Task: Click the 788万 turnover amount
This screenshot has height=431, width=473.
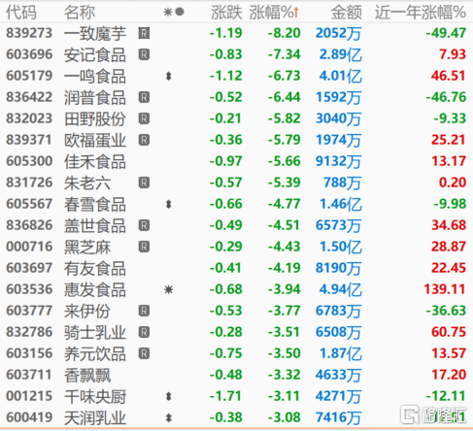Action: [x=343, y=182]
